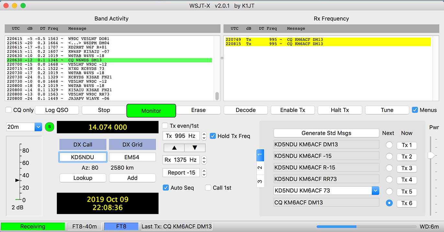
Task: Send Tx 6 now
Action: coord(407,204)
